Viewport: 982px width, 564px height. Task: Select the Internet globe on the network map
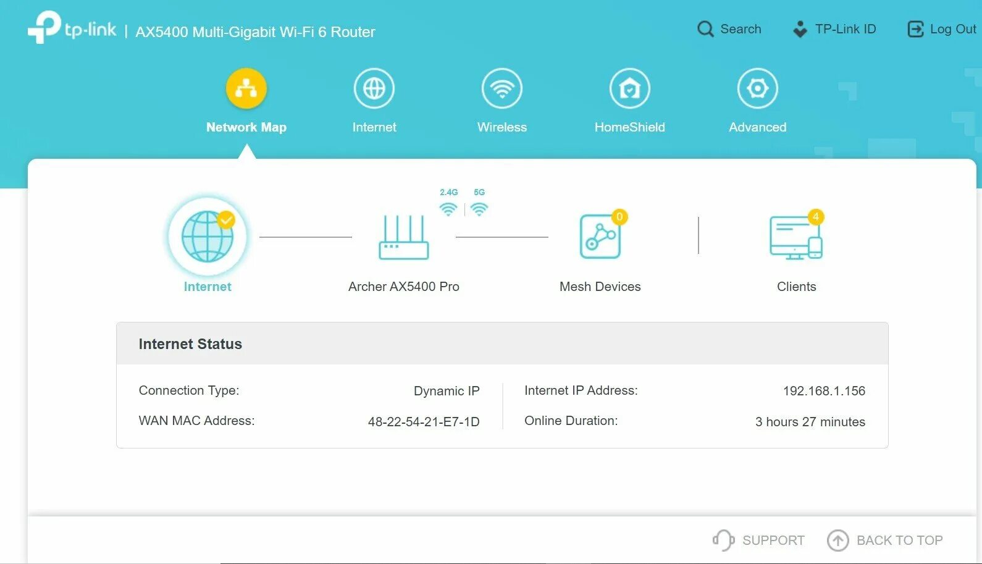point(208,237)
